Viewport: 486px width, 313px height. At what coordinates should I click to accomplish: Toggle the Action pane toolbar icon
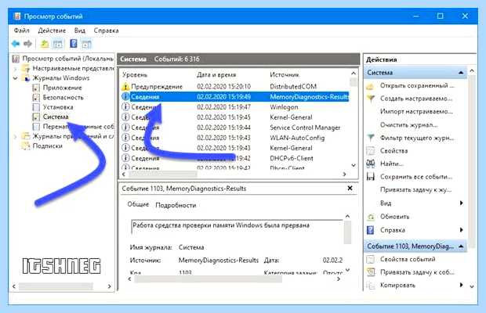click(x=86, y=44)
